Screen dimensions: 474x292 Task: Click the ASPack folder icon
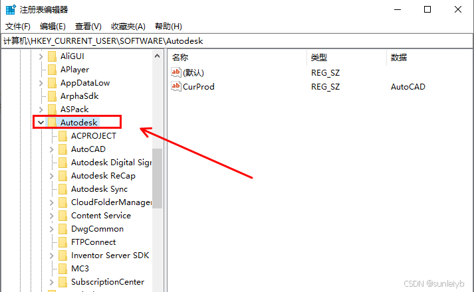(x=53, y=110)
